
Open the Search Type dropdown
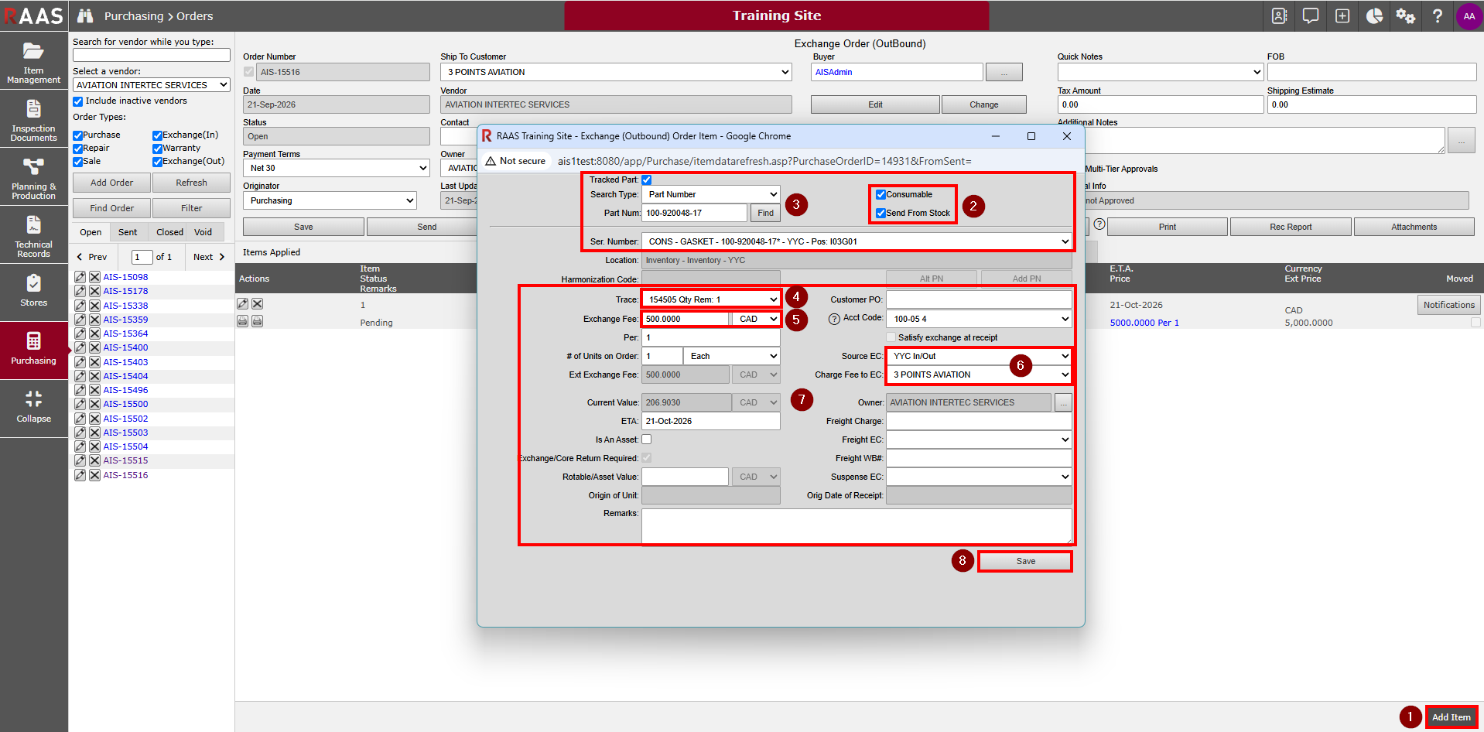(x=711, y=194)
